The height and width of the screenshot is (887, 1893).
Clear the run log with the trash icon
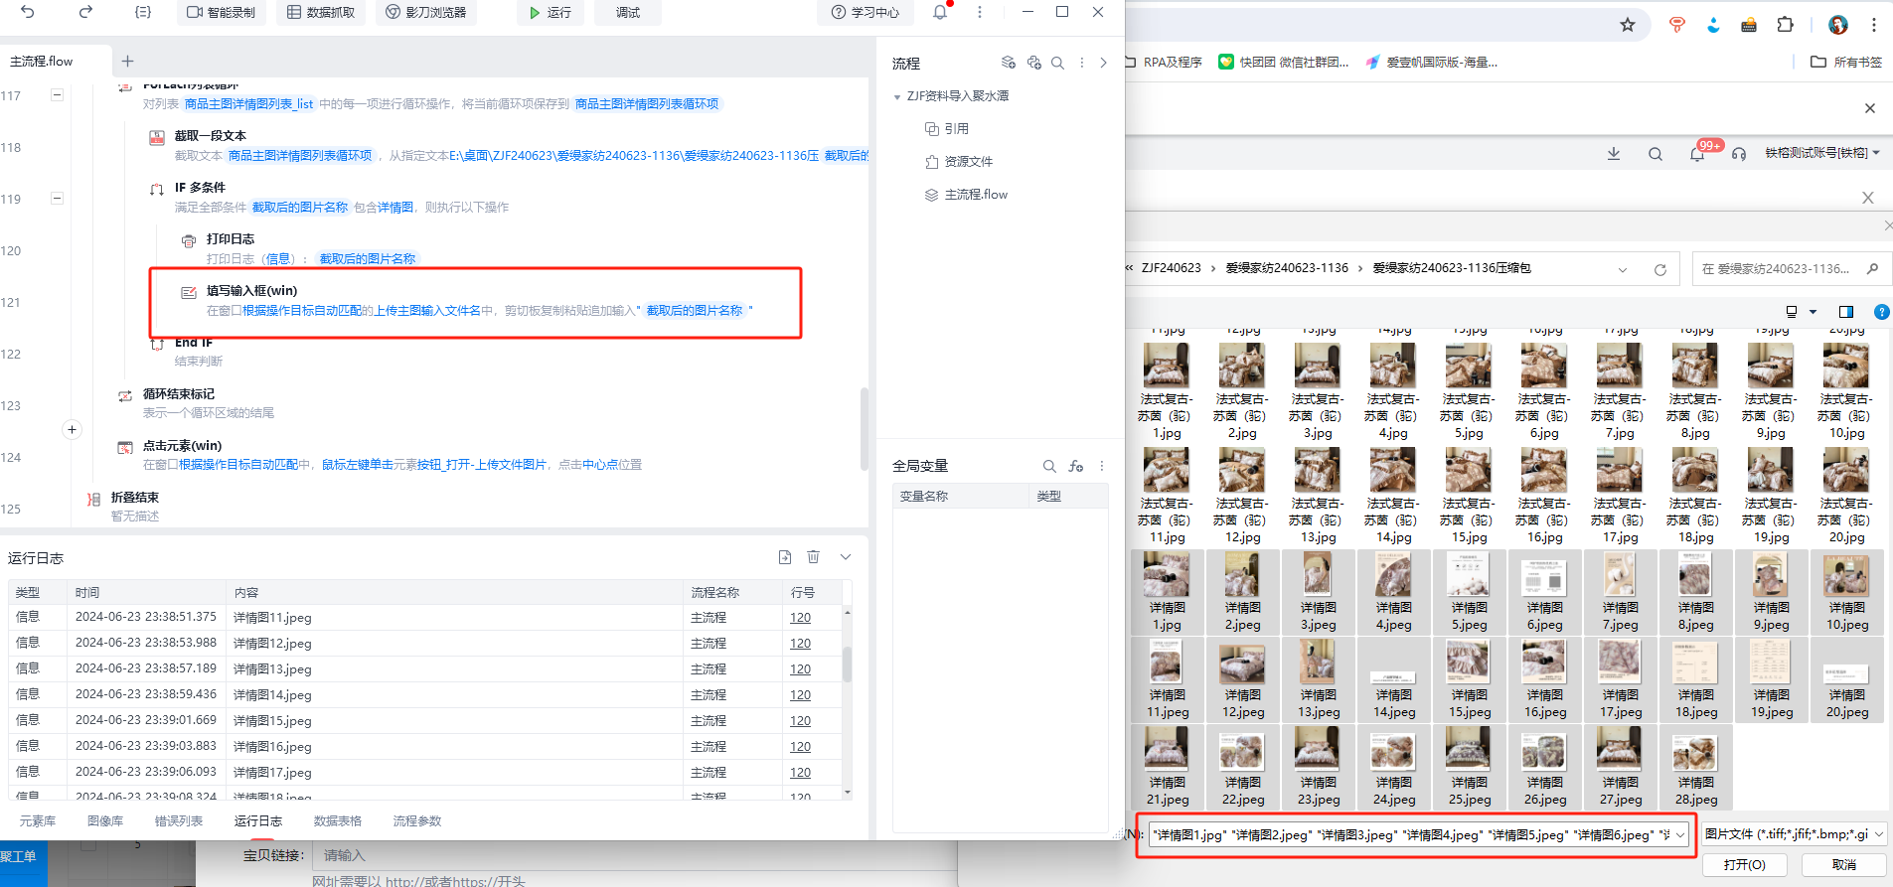tap(814, 557)
